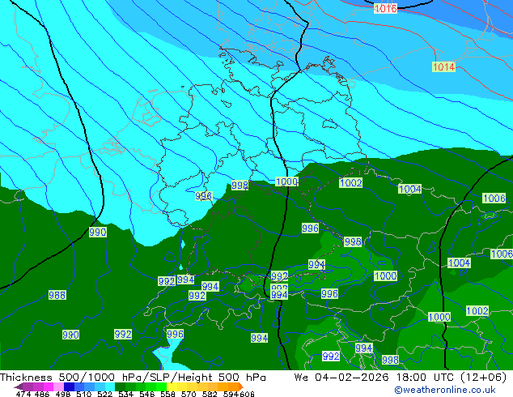Pick the brightest lime green legend swatch

tap(161, 386)
